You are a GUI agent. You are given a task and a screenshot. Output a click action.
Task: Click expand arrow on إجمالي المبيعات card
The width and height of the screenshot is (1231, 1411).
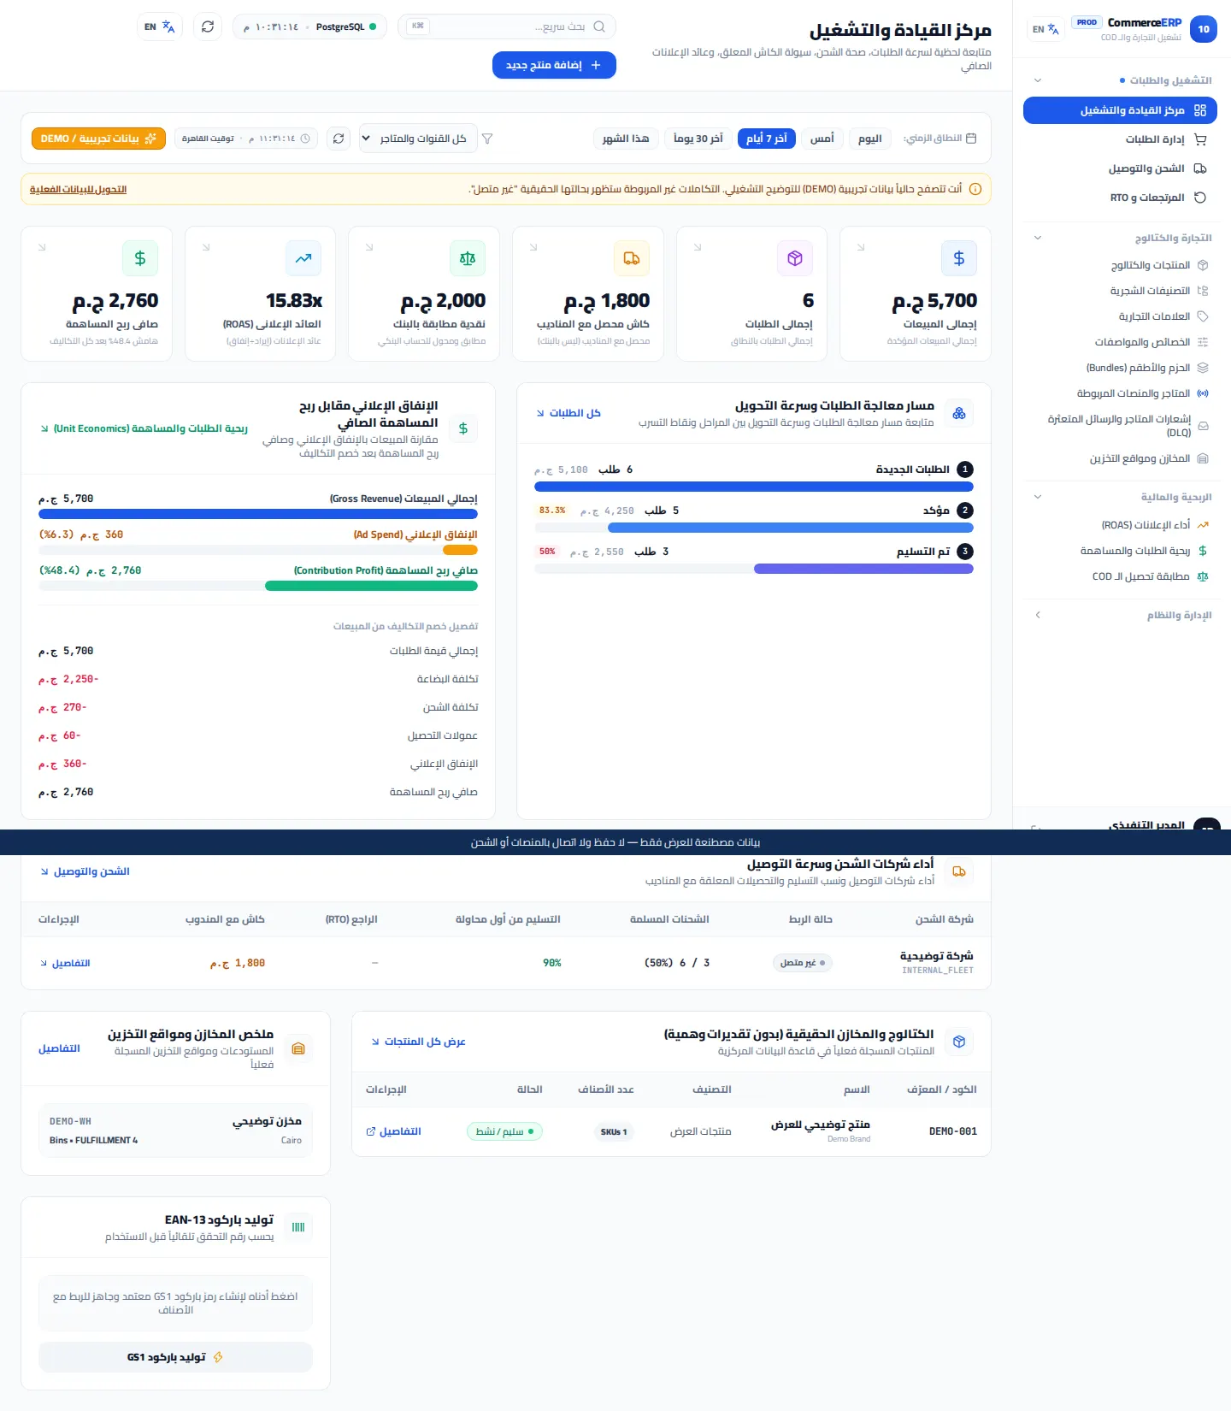click(x=861, y=248)
